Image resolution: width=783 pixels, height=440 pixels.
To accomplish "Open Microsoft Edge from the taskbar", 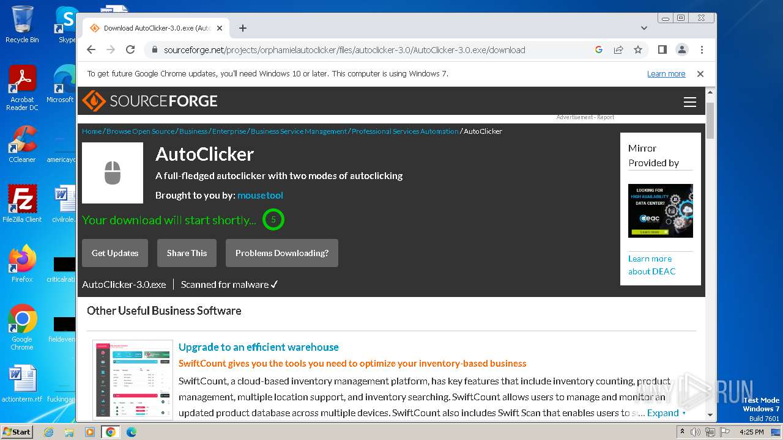I will tap(131, 432).
